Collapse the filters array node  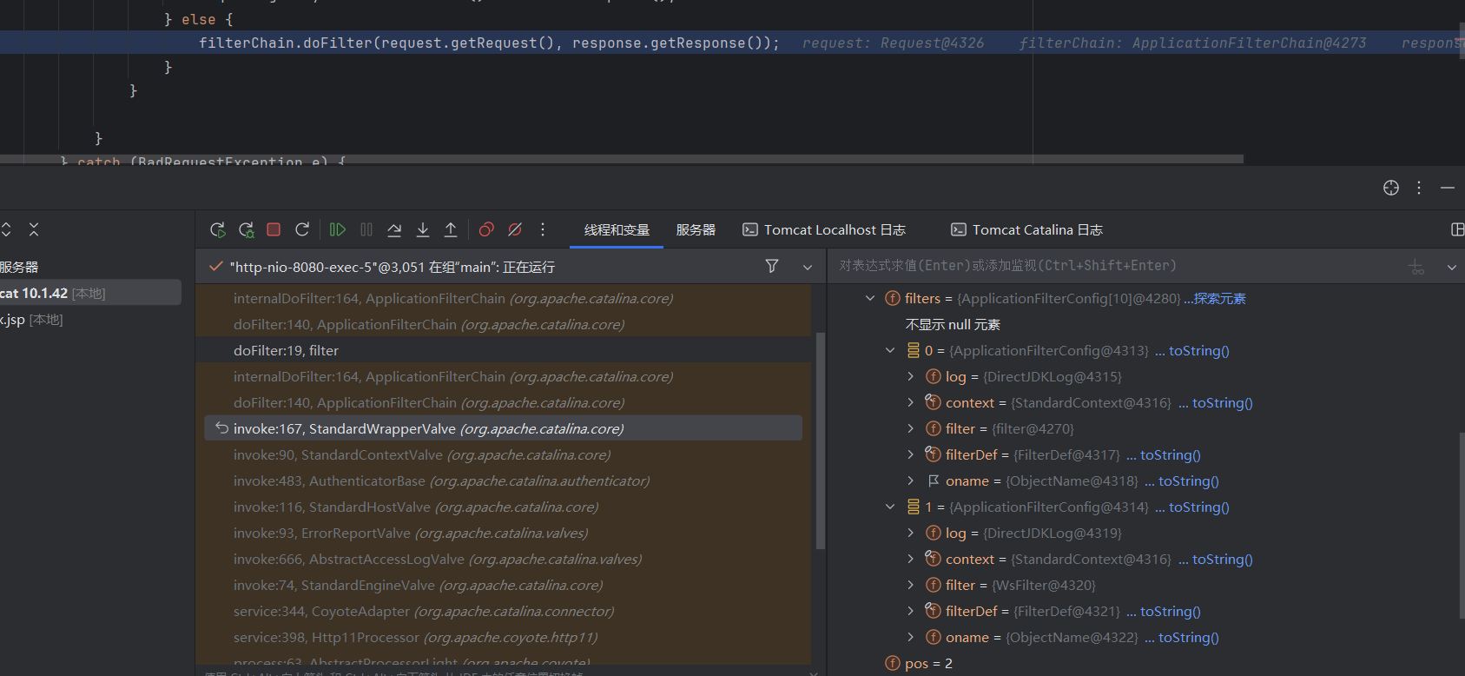coord(870,298)
